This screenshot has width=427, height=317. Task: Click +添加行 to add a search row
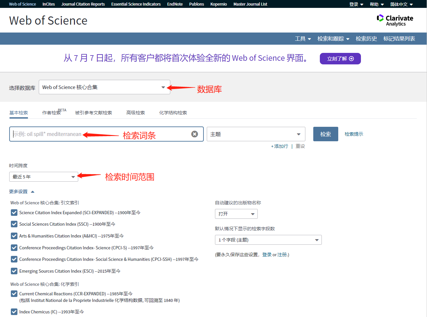coord(279,146)
